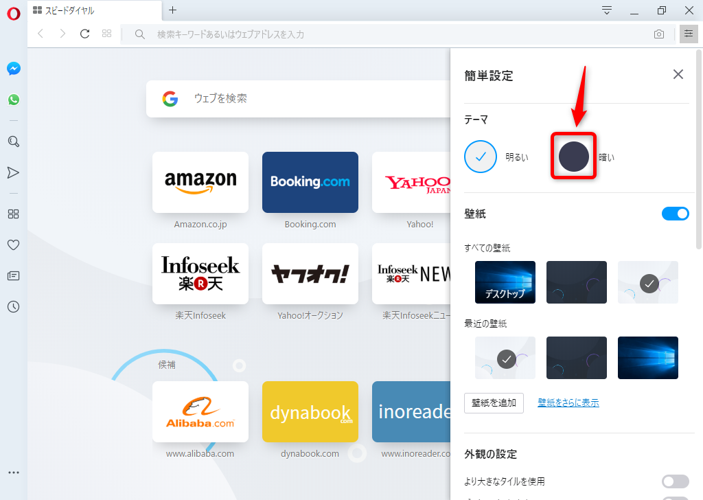
Task: Open Facebook Messenger from the sidebar
Action: 13,68
